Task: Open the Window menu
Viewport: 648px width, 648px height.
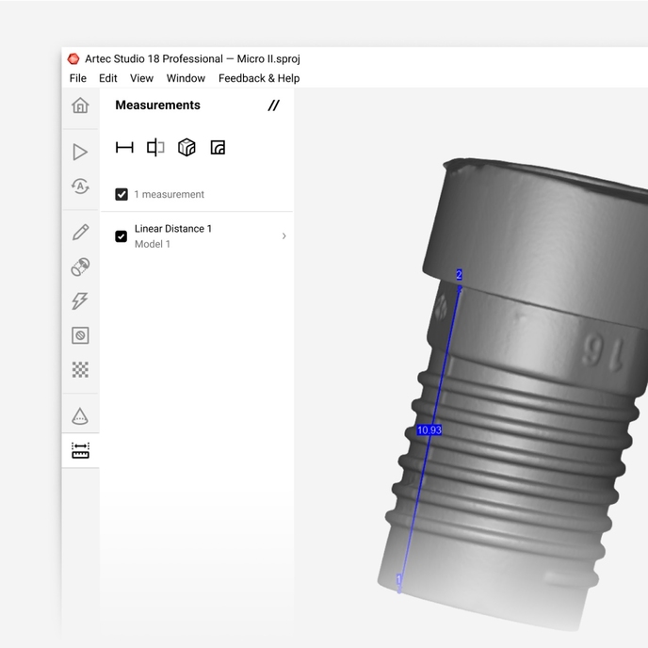Action: (186, 78)
